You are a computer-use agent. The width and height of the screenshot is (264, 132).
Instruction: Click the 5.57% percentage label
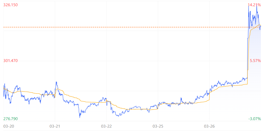255,61
